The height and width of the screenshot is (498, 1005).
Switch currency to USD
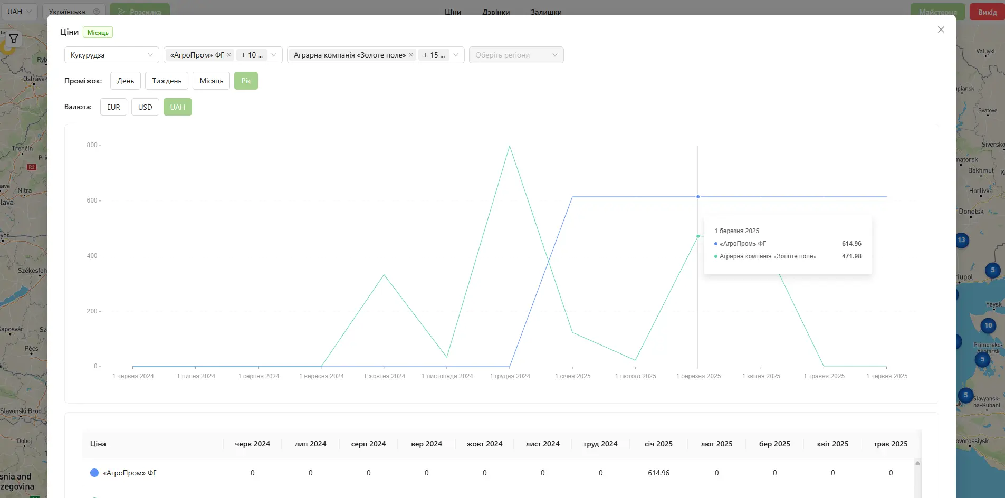click(145, 107)
